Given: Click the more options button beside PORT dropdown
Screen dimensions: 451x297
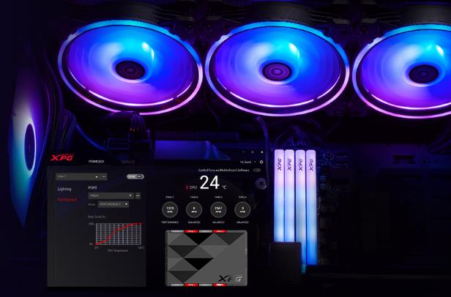Looking at the screenshot, I should tap(137, 195).
